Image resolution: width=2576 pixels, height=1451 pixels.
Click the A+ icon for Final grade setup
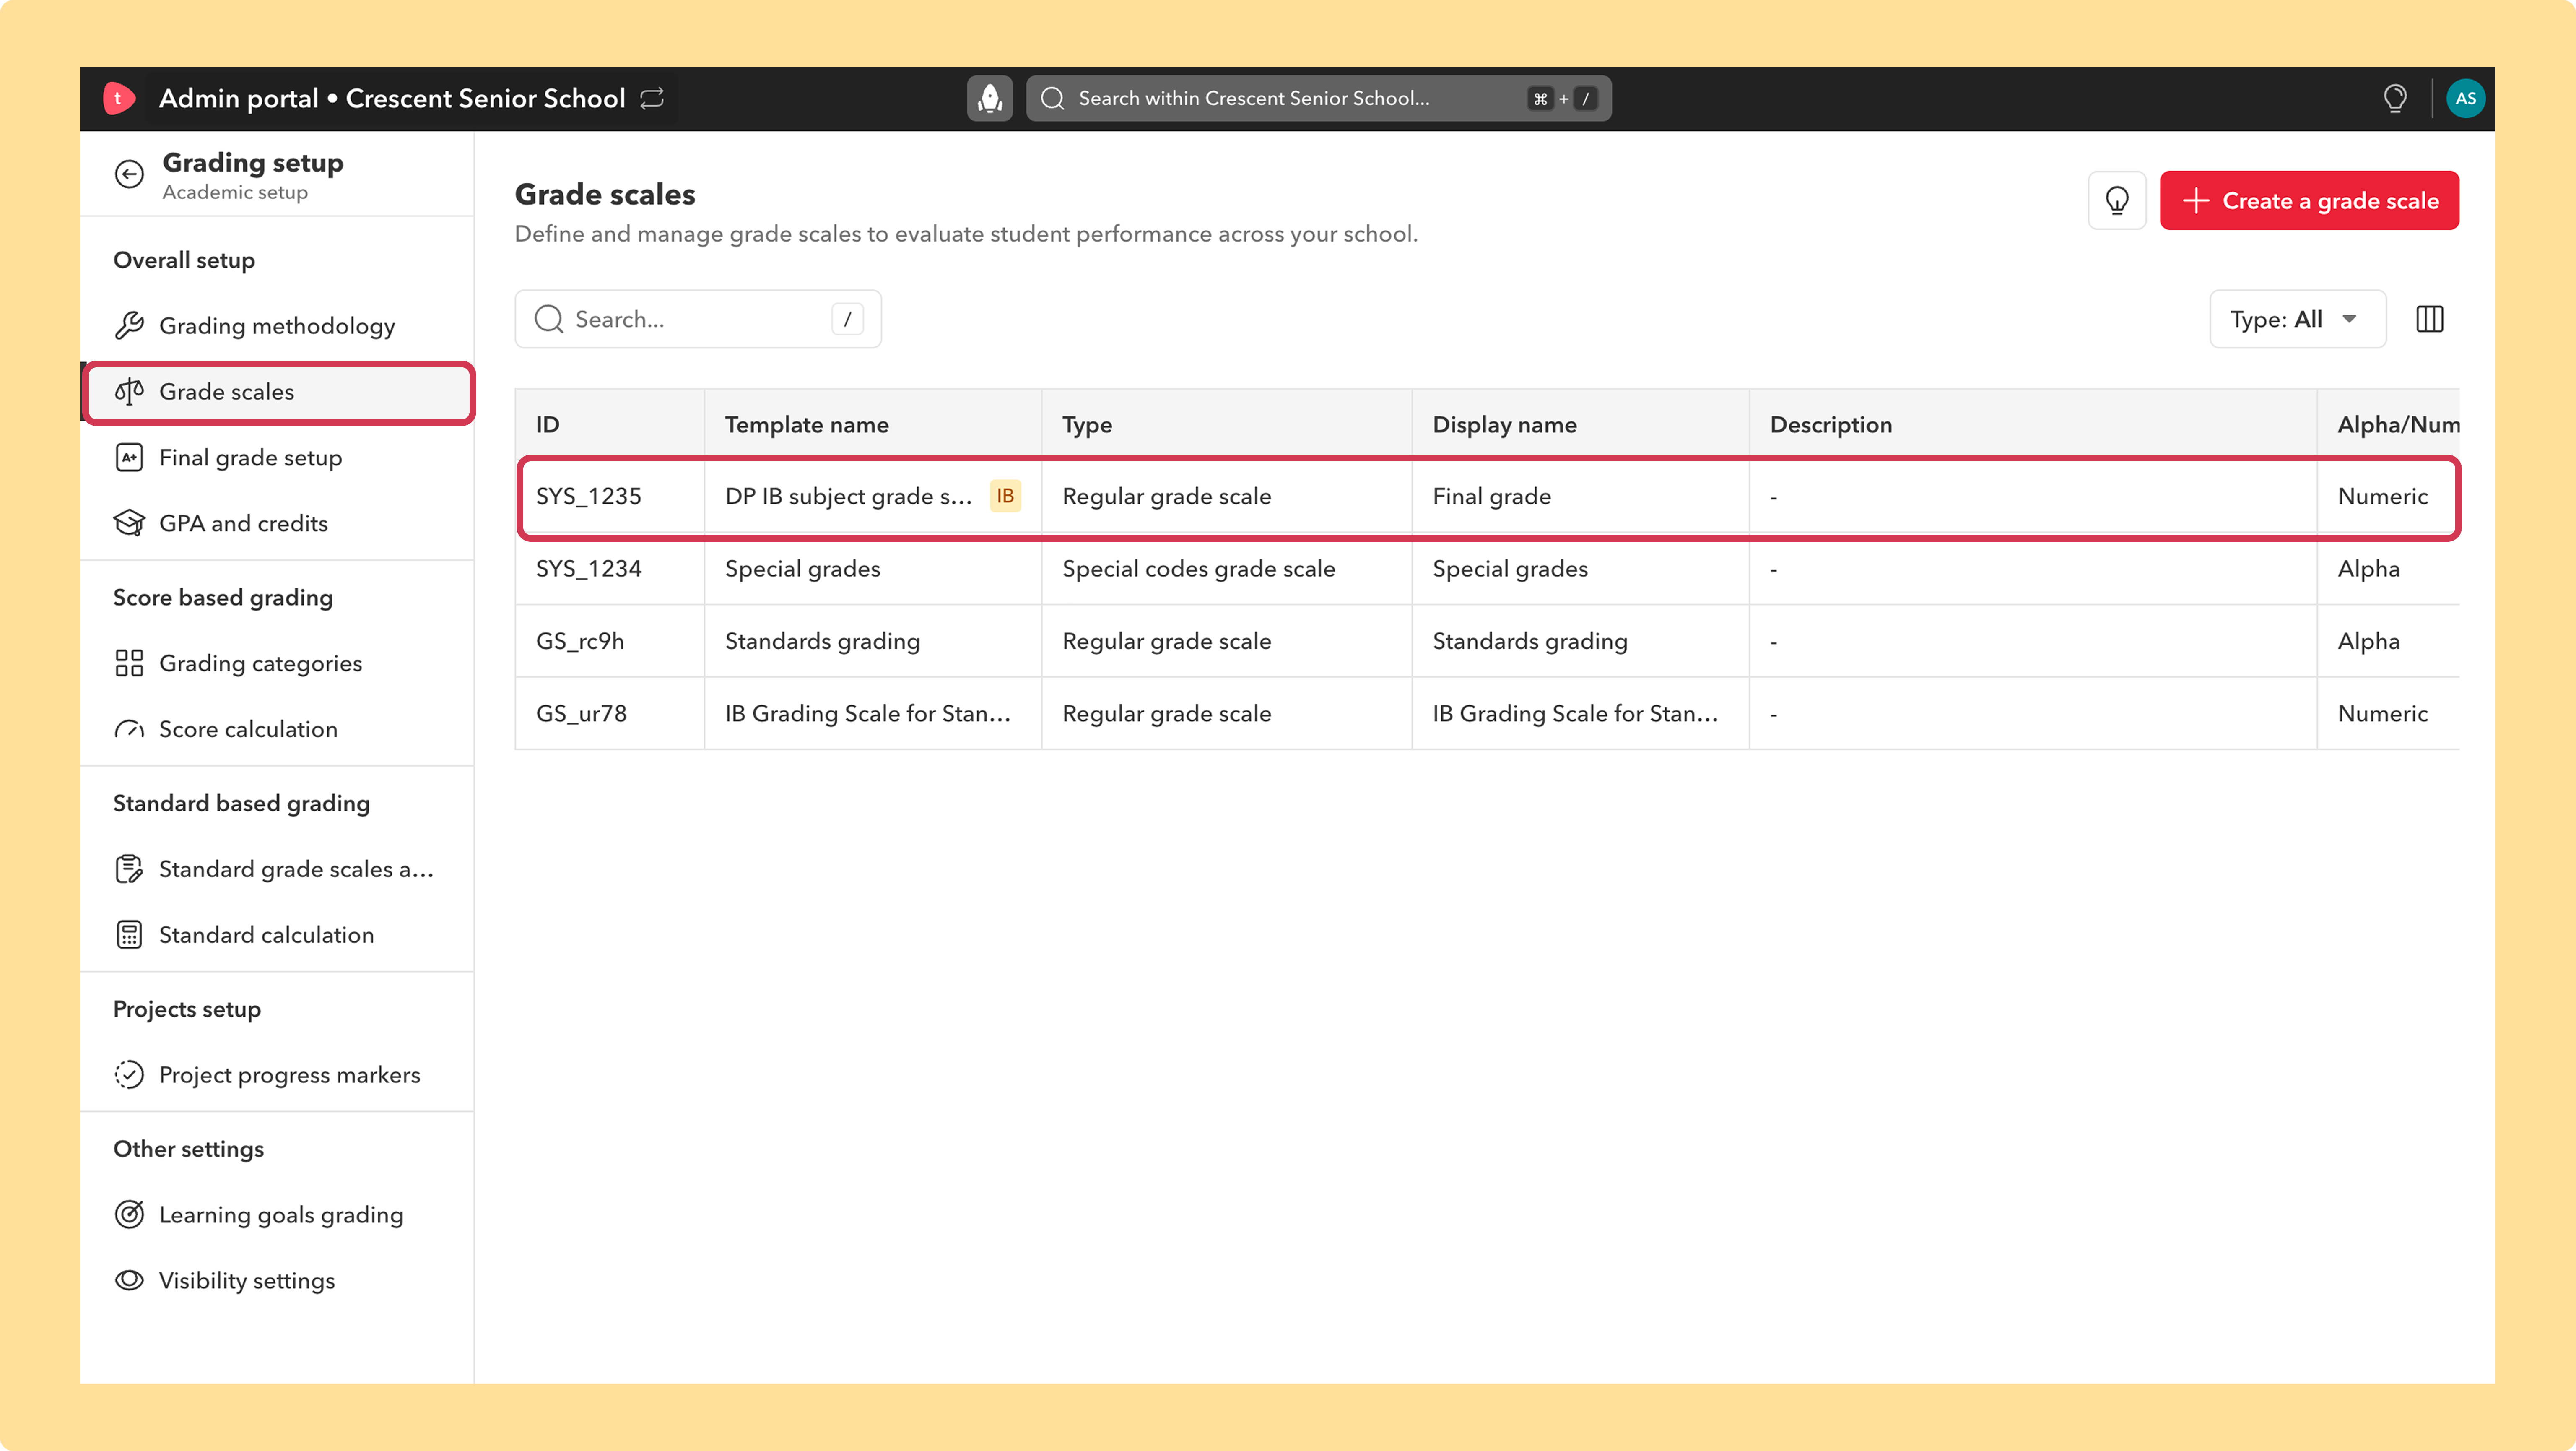pyautogui.click(x=129, y=458)
